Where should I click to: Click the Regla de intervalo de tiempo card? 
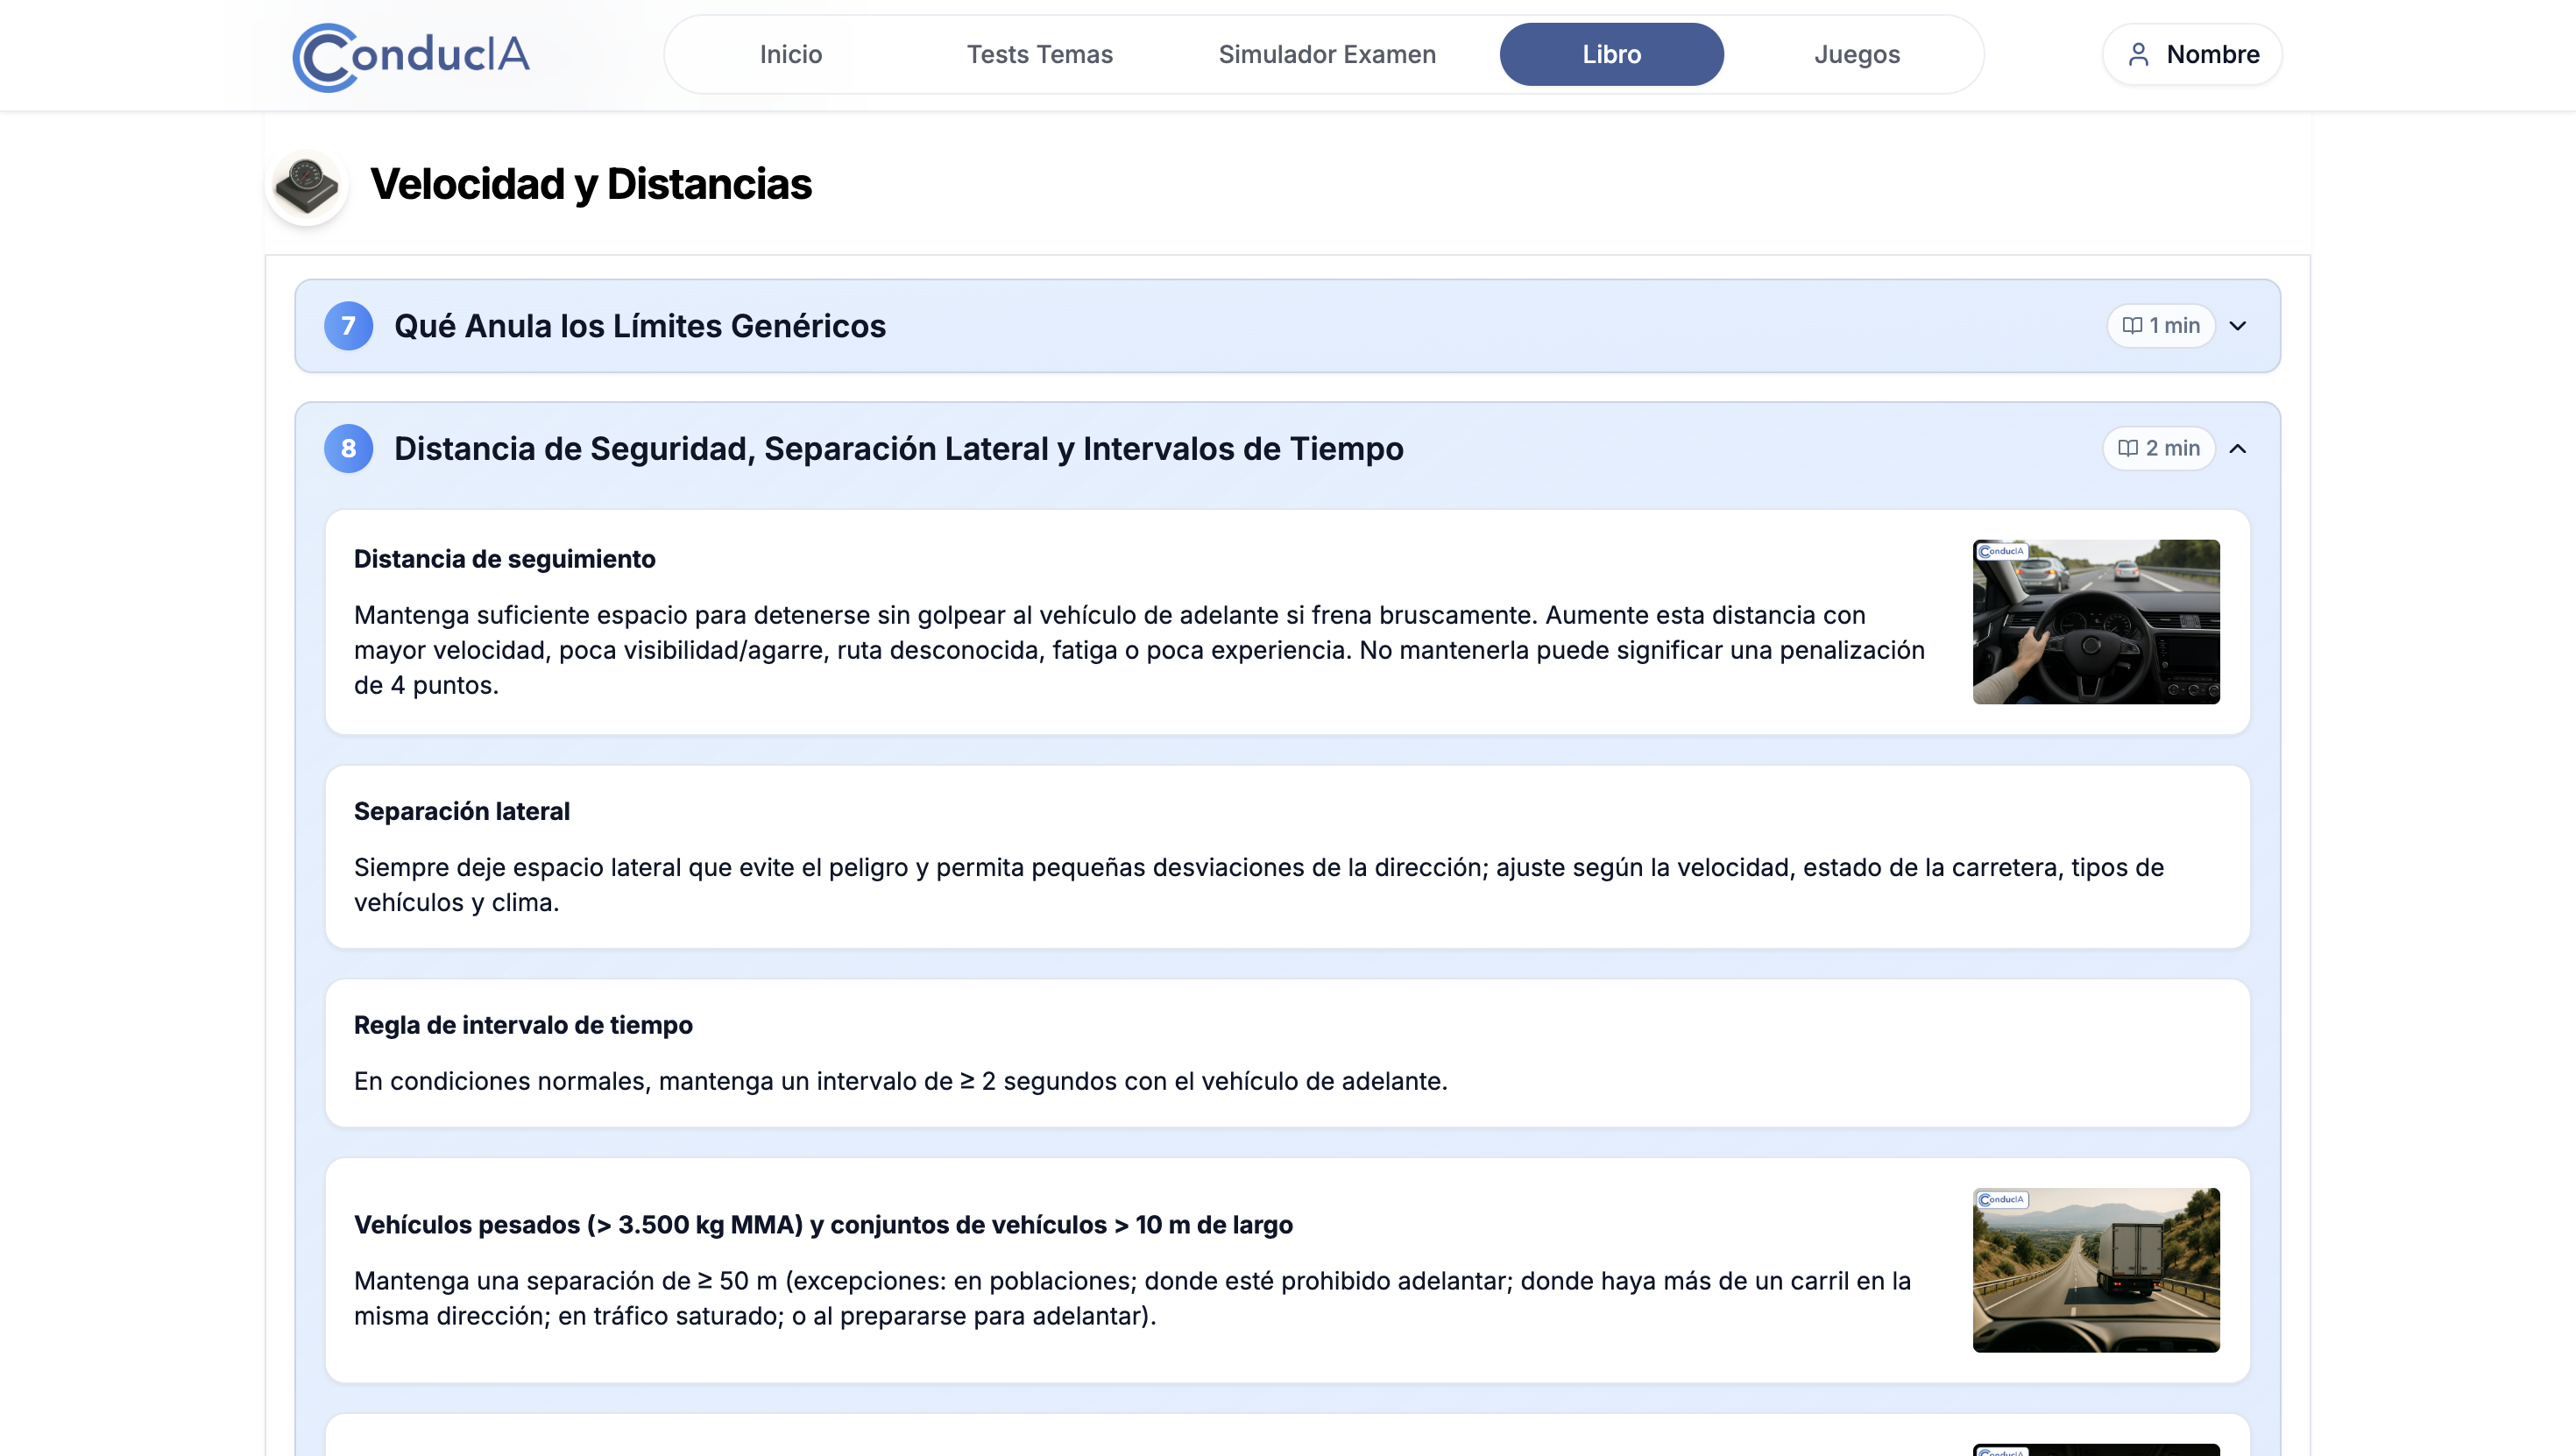click(x=1287, y=1053)
